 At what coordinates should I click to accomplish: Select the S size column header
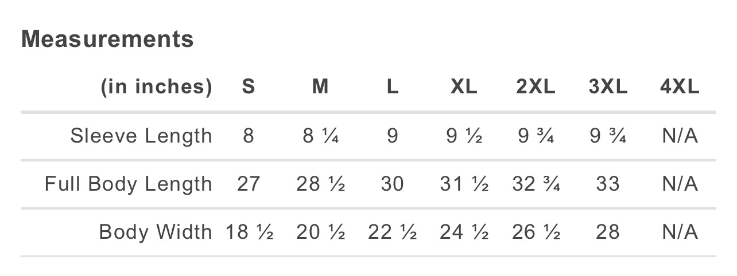point(248,87)
